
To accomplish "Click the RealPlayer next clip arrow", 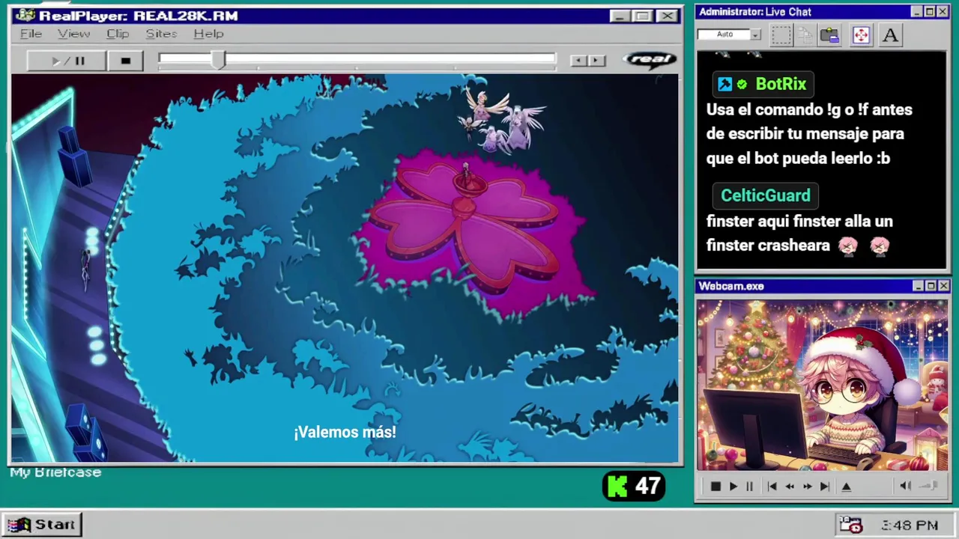I will point(596,61).
